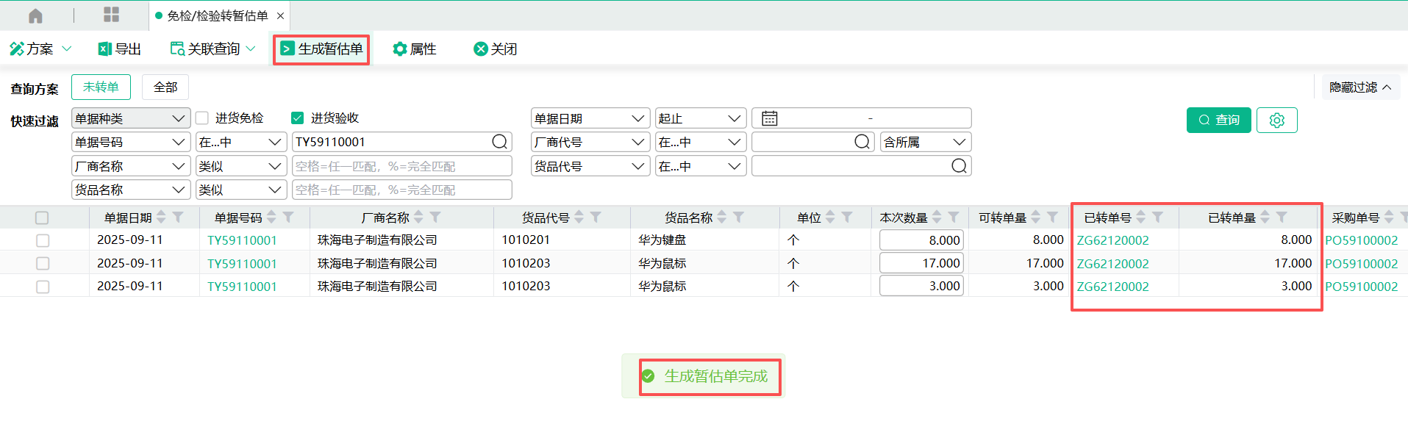Open the filter settings gear button
The height and width of the screenshot is (435, 1408).
[1276, 120]
